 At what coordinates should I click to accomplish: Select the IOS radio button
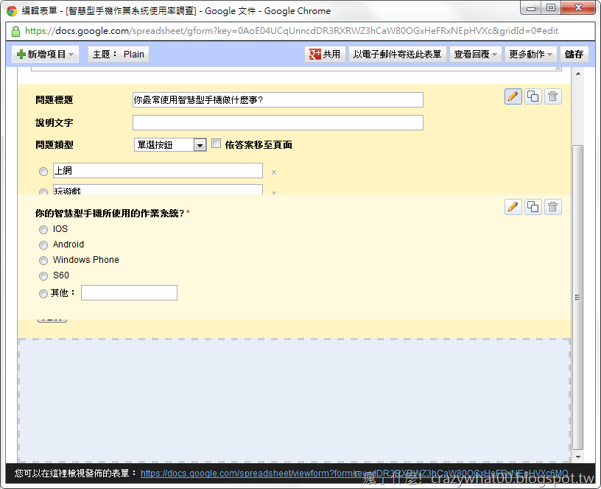pos(43,230)
